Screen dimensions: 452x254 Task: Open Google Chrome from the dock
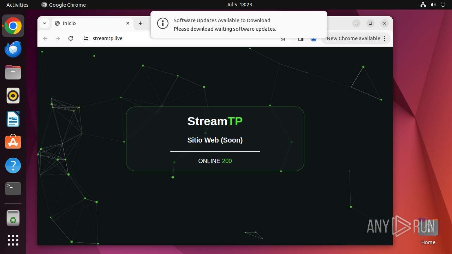click(13, 26)
